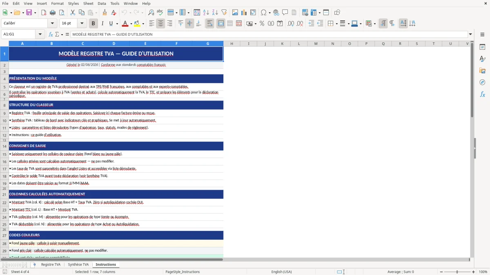
Task: Open the Borders dropdown arrow
Action: (x=337, y=24)
